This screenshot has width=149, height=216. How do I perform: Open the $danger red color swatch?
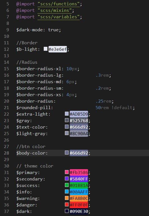click(67, 204)
